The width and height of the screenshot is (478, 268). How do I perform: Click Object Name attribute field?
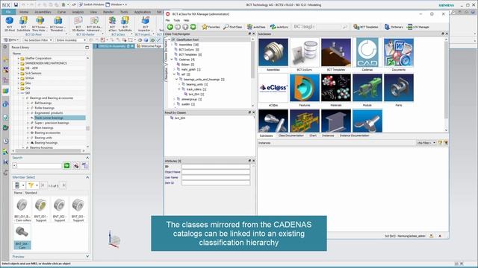pyautogui.click(x=216, y=172)
